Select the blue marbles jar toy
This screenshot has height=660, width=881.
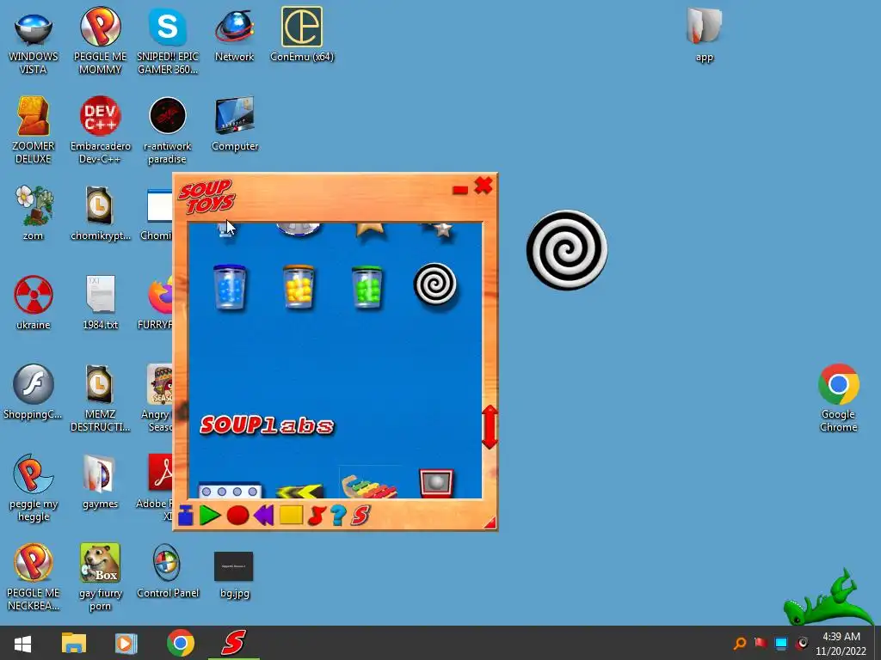[x=230, y=287]
